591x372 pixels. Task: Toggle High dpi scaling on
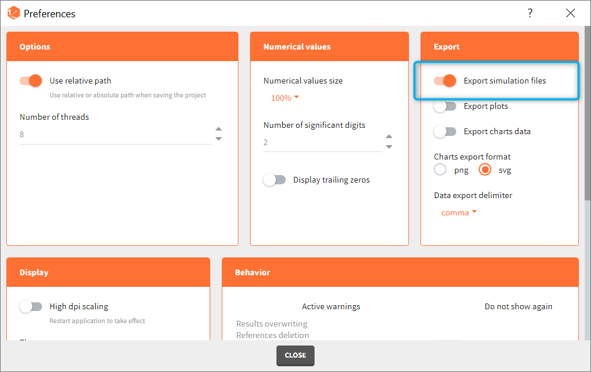[31, 306]
